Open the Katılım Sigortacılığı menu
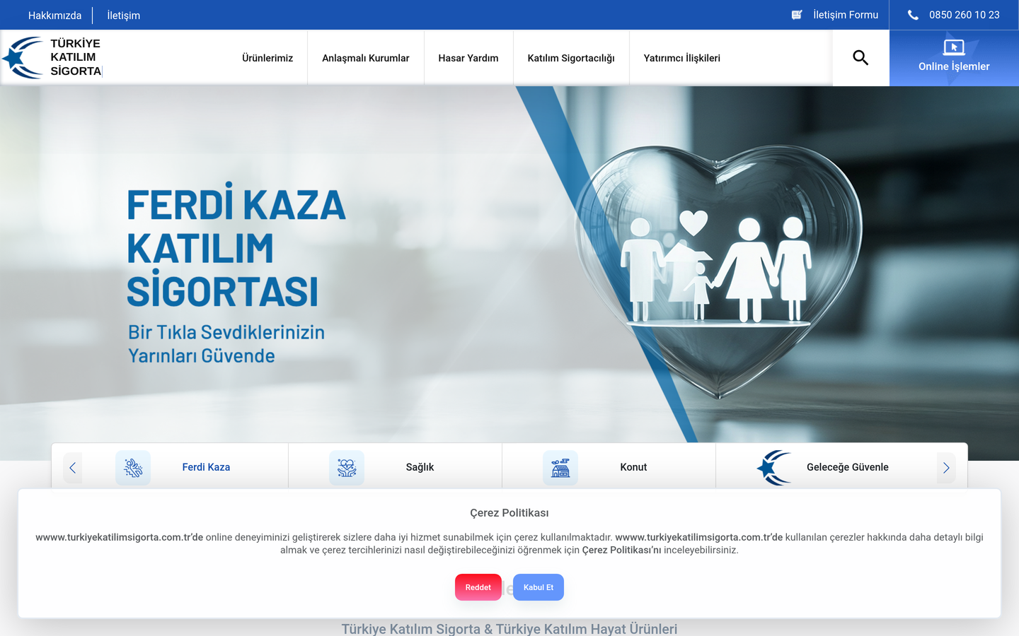This screenshot has height=636, width=1019. pos(571,58)
